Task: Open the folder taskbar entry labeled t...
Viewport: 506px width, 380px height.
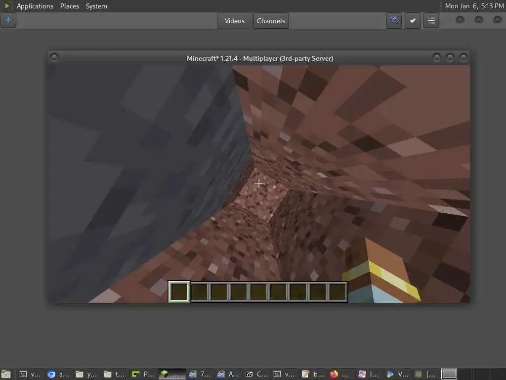Action: tap(114, 374)
